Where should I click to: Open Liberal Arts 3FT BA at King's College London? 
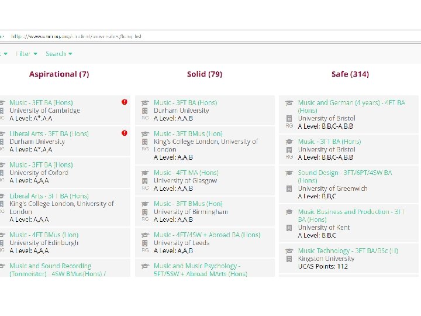(49, 196)
